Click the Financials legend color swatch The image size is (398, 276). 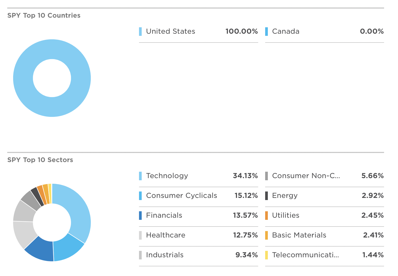pyautogui.click(x=140, y=215)
